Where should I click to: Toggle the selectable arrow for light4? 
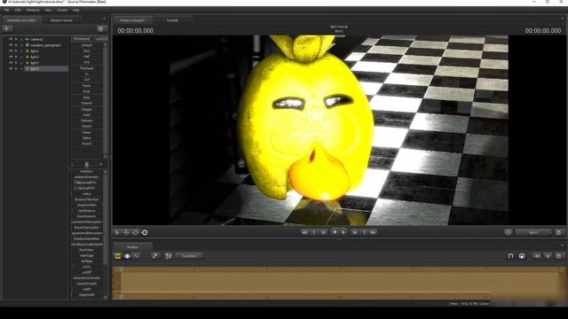[x=16, y=68]
